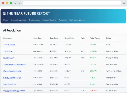The height and width of the screenshot is (93, 127).
Task: Open the seventh row investment link
Action: (10, 84)
